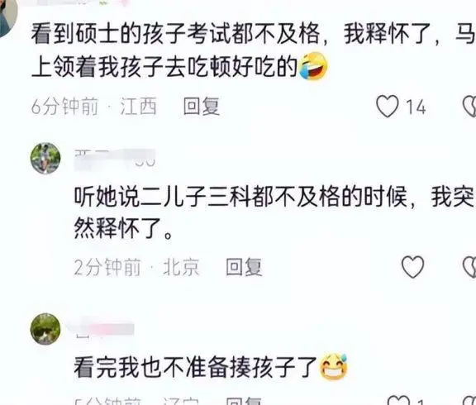476x405 pixels.
Task: Open blurred username of Beijing commenter
Action: [x=115, y=159]
